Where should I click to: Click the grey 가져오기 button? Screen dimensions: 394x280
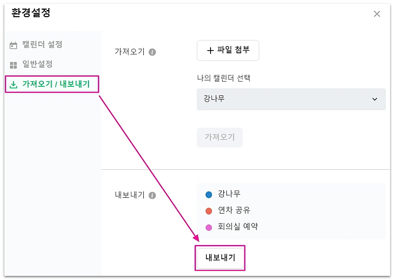click(x=220, y=137)
